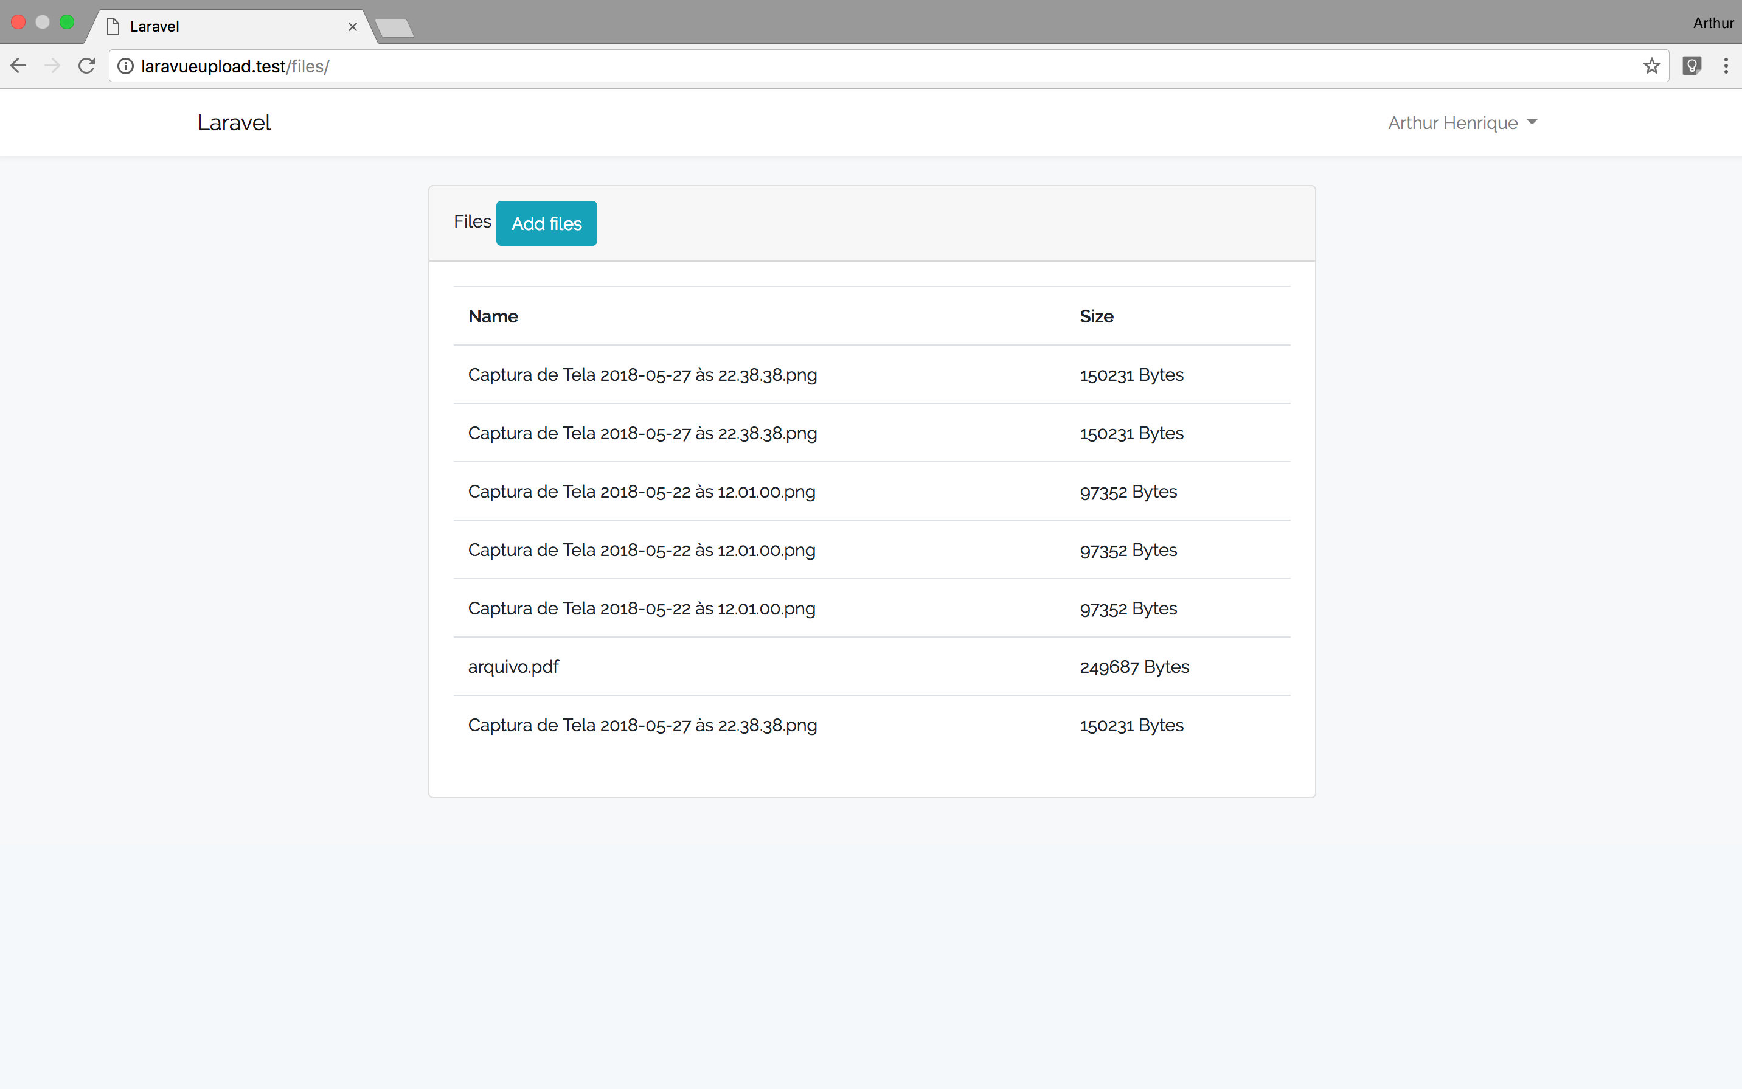1742x1089 pixels.
Task: Close the Laravel tab
Action: click(353, 27)
